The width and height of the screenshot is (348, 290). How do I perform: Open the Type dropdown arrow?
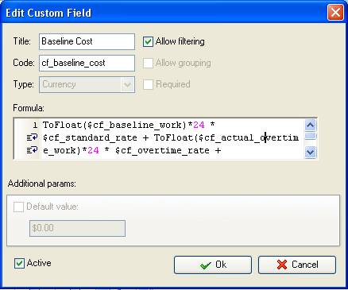coord(127,85)
